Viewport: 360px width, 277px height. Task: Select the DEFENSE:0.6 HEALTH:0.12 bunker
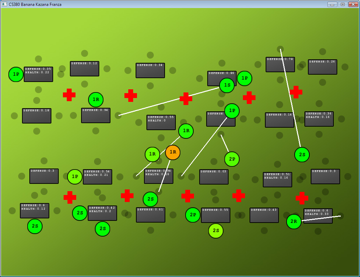(x=35, y=211)
